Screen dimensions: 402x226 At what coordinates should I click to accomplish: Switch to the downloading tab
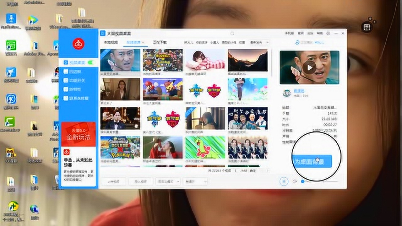pos(160,42)
